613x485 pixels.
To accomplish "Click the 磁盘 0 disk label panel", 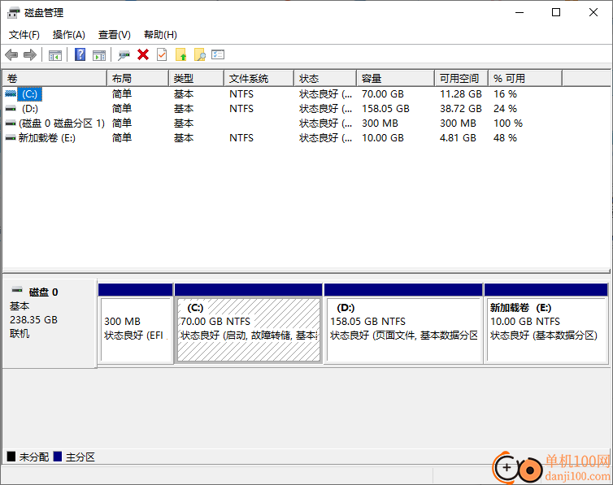I will tap(50, 323).
